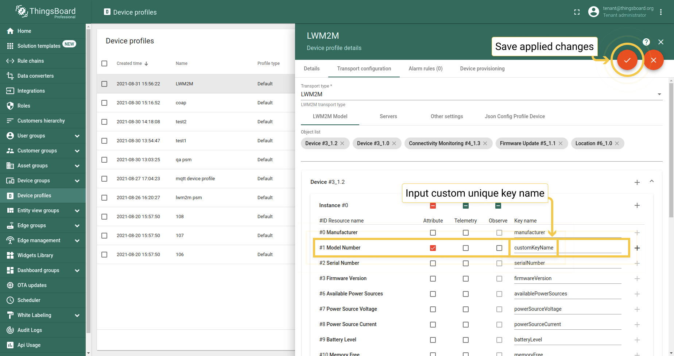This screenshot has height=356, width=674.
Task: Remove Device #3_1.0 chip from object list
Action: [x=394, y=143]
